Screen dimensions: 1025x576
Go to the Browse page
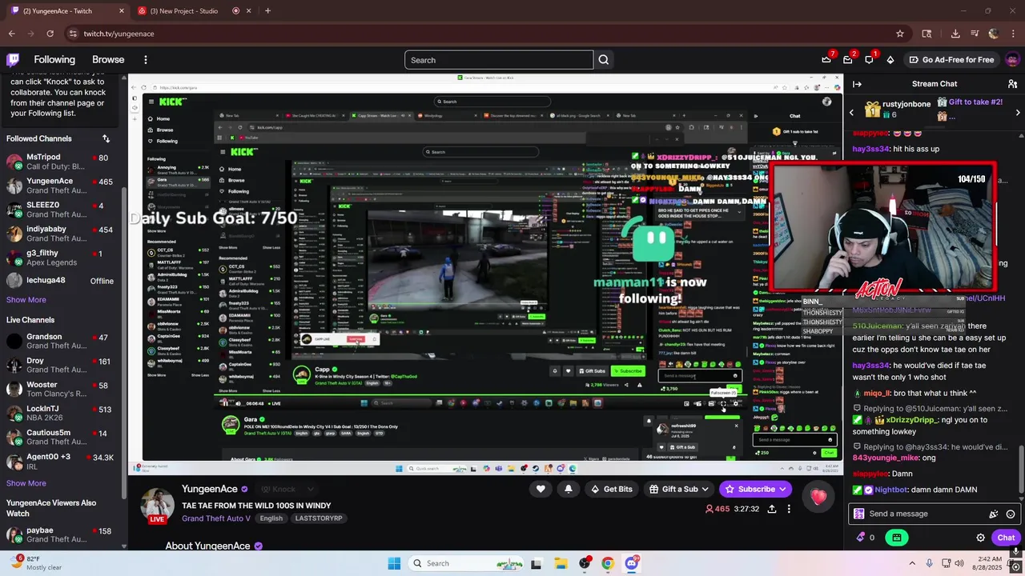coord(108,60)
